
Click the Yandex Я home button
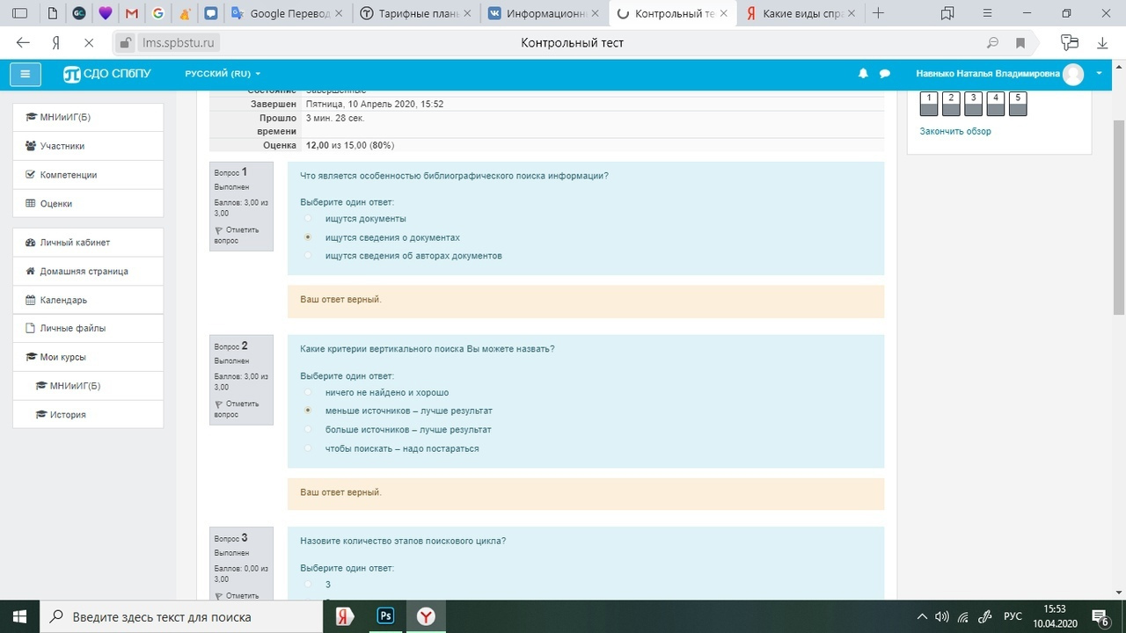55,43
